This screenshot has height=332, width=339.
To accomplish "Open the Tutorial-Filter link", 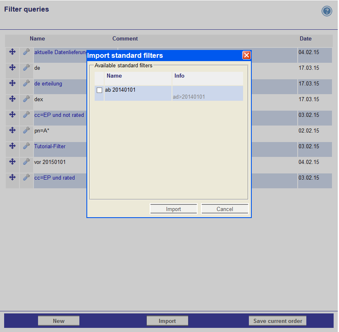I will [x=50, y=146].
